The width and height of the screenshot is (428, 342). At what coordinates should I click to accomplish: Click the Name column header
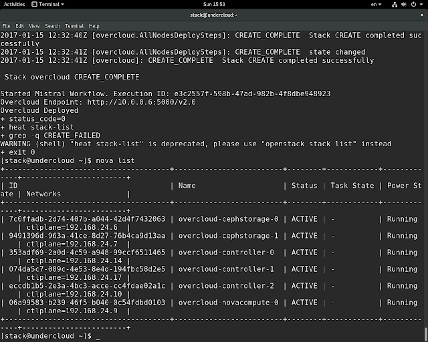click(187, 186)
